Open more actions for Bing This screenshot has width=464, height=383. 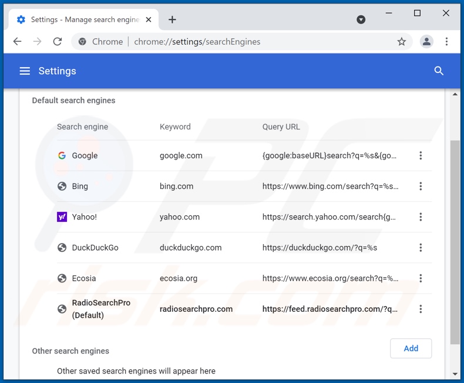(421, 186)
